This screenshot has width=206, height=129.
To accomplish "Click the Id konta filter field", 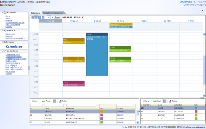I will [x=125, y=105].
